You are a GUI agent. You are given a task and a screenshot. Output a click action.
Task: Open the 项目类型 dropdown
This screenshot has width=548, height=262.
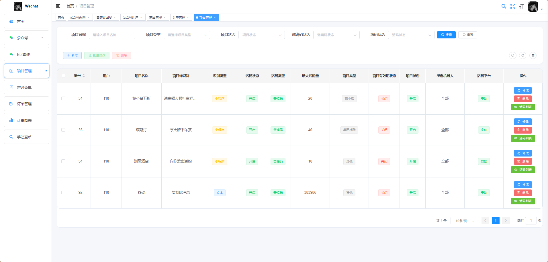coord(187,35)
